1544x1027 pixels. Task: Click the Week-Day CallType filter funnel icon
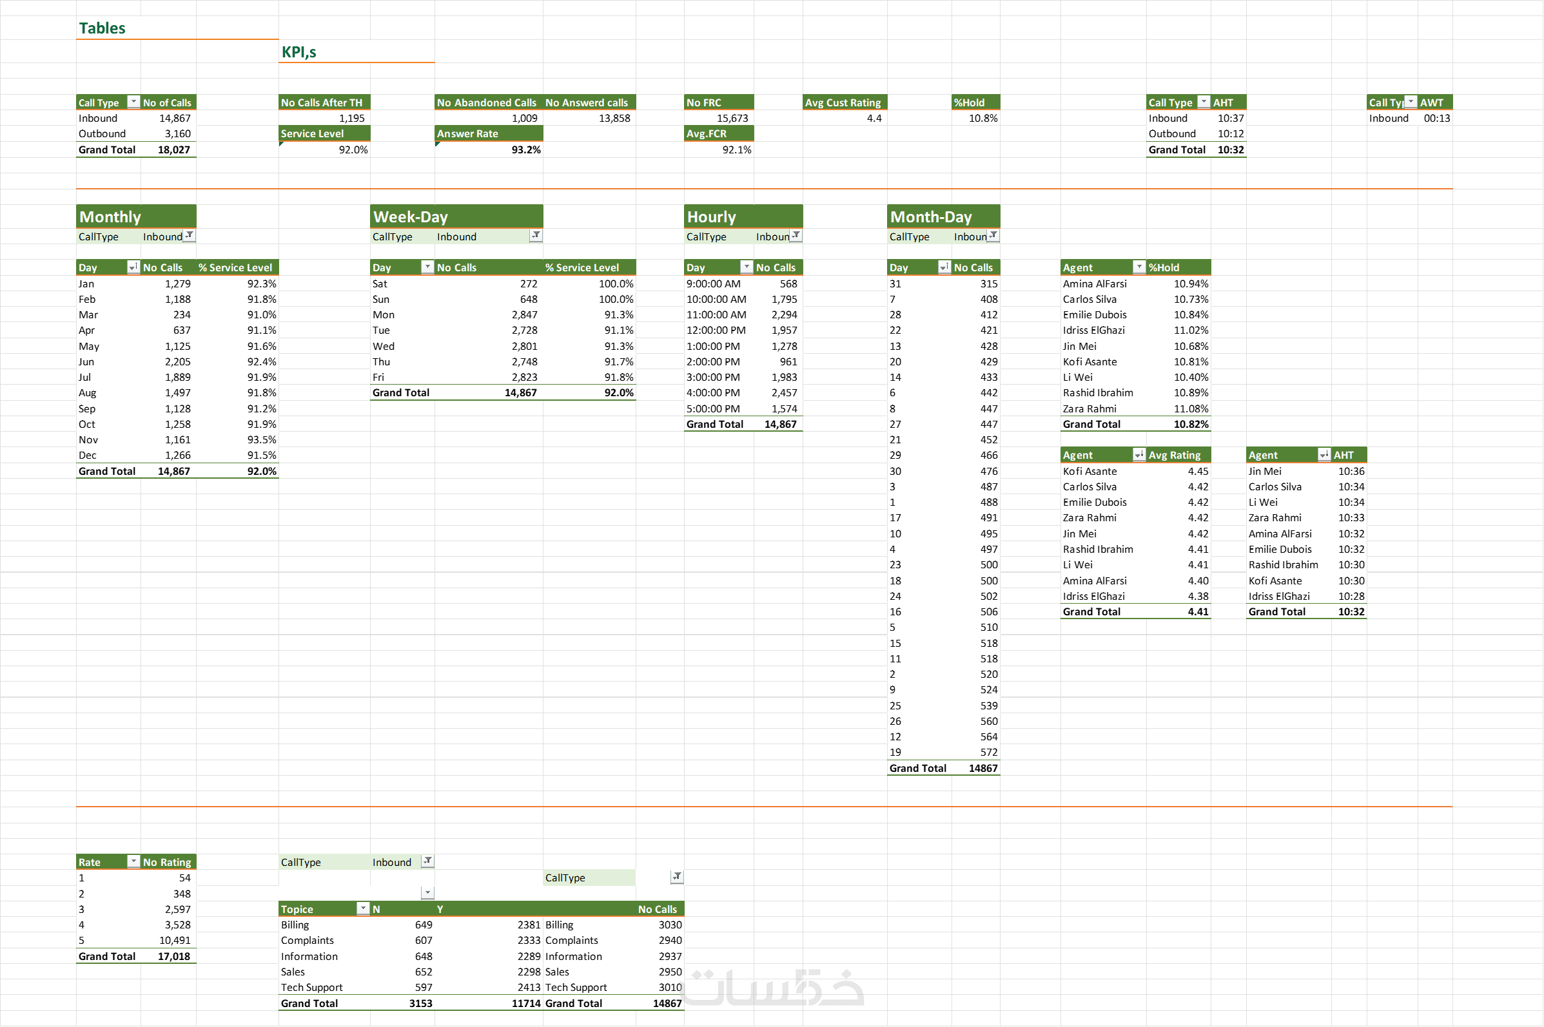pos(536,236)
